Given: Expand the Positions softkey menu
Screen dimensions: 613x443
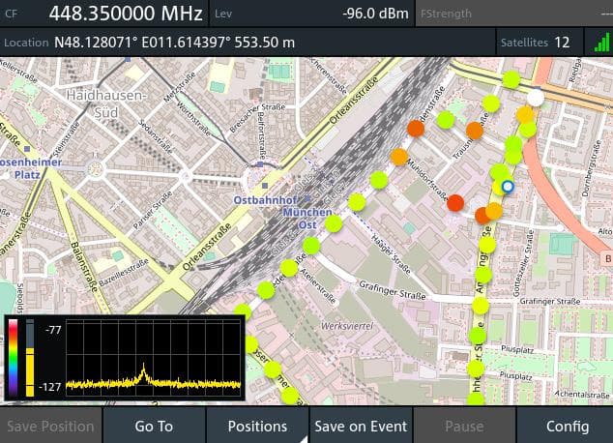Looking at the screenshot, I should (x=257, y=426).
